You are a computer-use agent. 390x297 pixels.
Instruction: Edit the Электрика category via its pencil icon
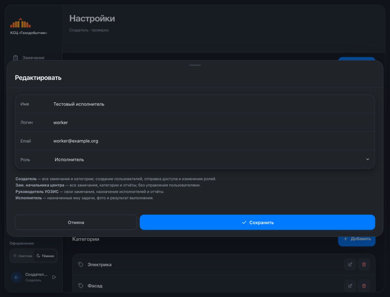coord(350,264)
